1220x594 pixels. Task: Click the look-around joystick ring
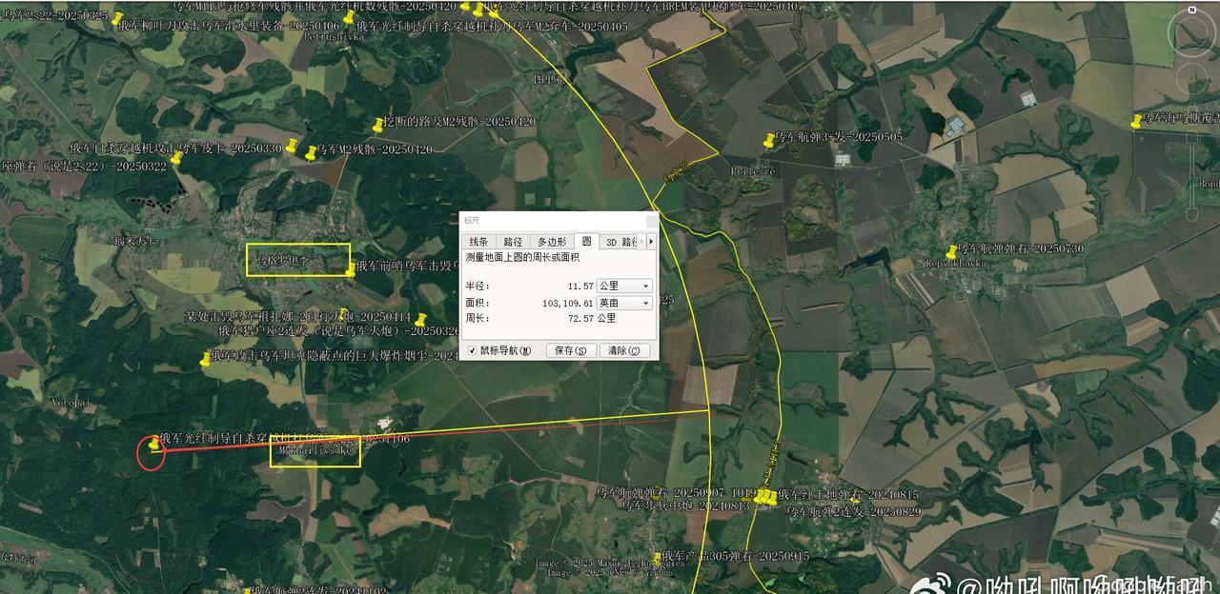tap(1192, 34)
